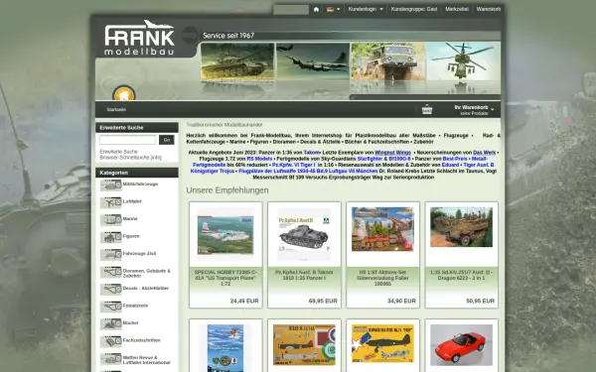Open the Pz.Kpfw.I Ausf. B Takom thumbnail

[x=304, y=234]
